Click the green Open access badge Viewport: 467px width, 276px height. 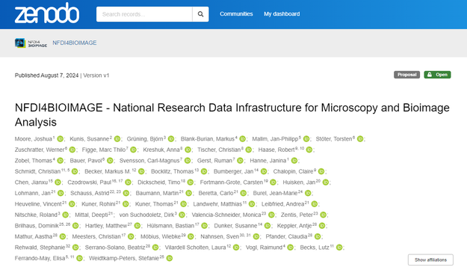(438, 75)
